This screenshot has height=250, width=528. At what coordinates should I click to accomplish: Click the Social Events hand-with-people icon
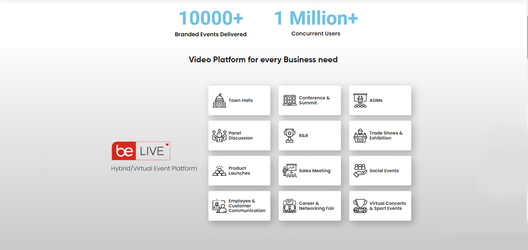click(360, 171)
